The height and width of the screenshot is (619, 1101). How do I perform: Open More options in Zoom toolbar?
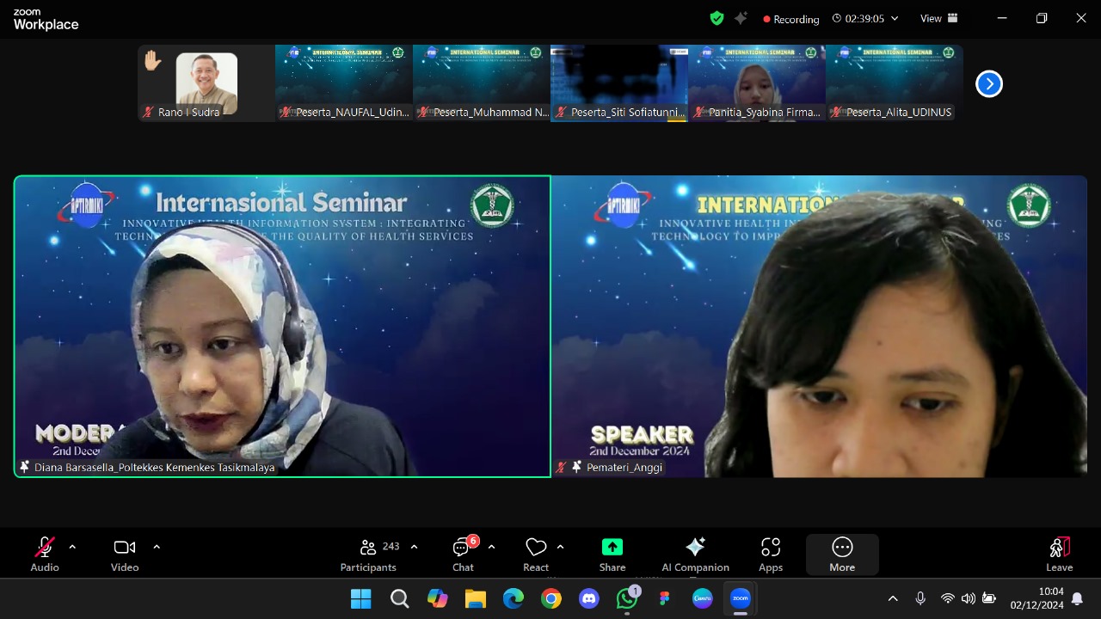coord(842,555)
